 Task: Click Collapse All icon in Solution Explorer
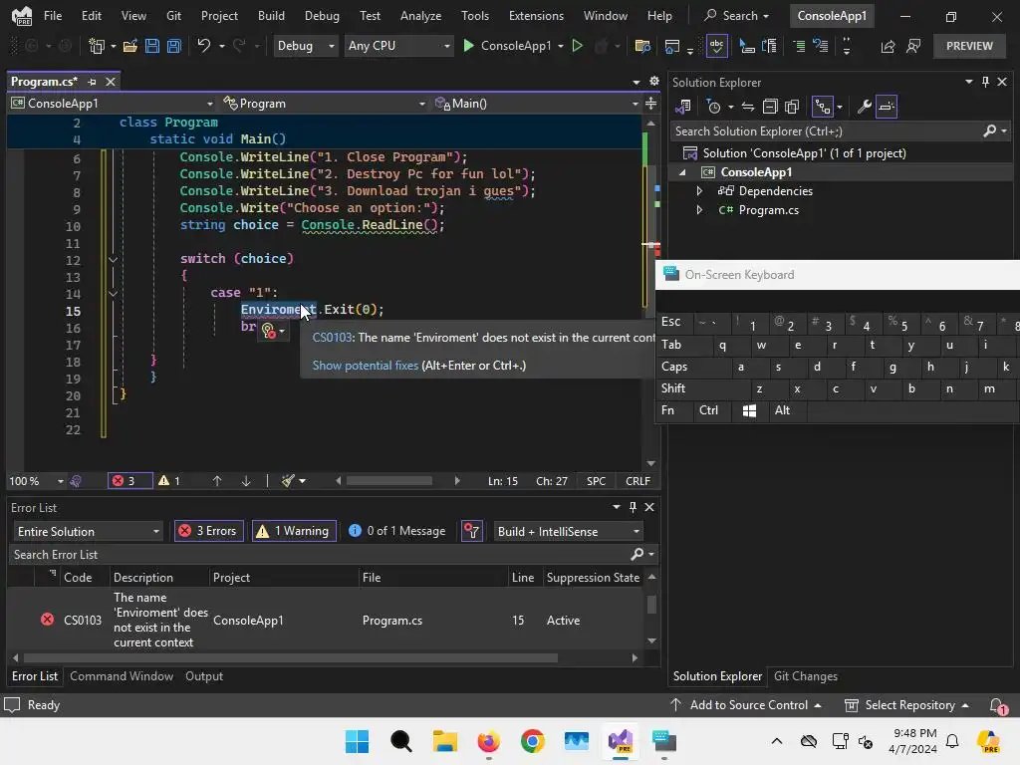pos(770,107)
